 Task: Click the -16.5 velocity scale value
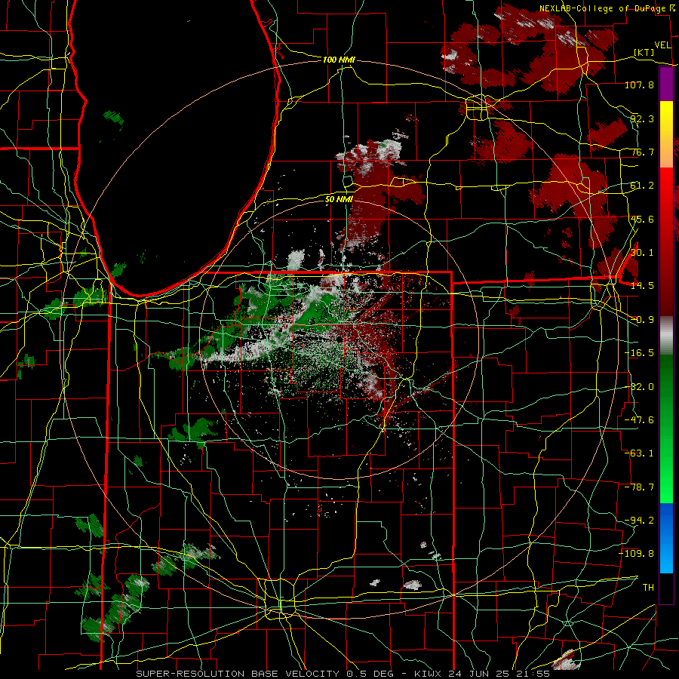639,353
